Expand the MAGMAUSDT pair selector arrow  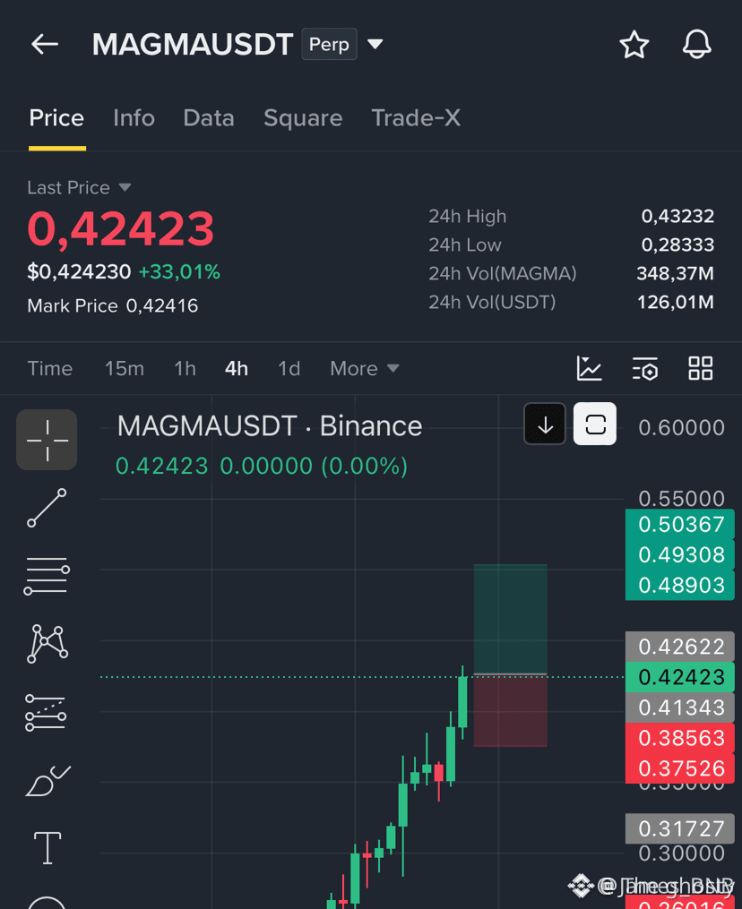coord(375,44)
